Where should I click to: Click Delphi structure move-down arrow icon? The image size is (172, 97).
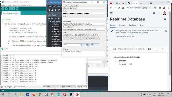59,18
